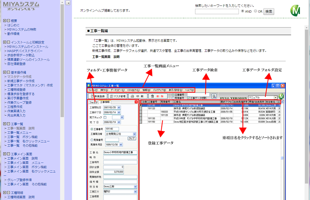The width and height of the screenshot is (310, 200).
Task: Close the sidebar with the × button
Action: [68, 3]
